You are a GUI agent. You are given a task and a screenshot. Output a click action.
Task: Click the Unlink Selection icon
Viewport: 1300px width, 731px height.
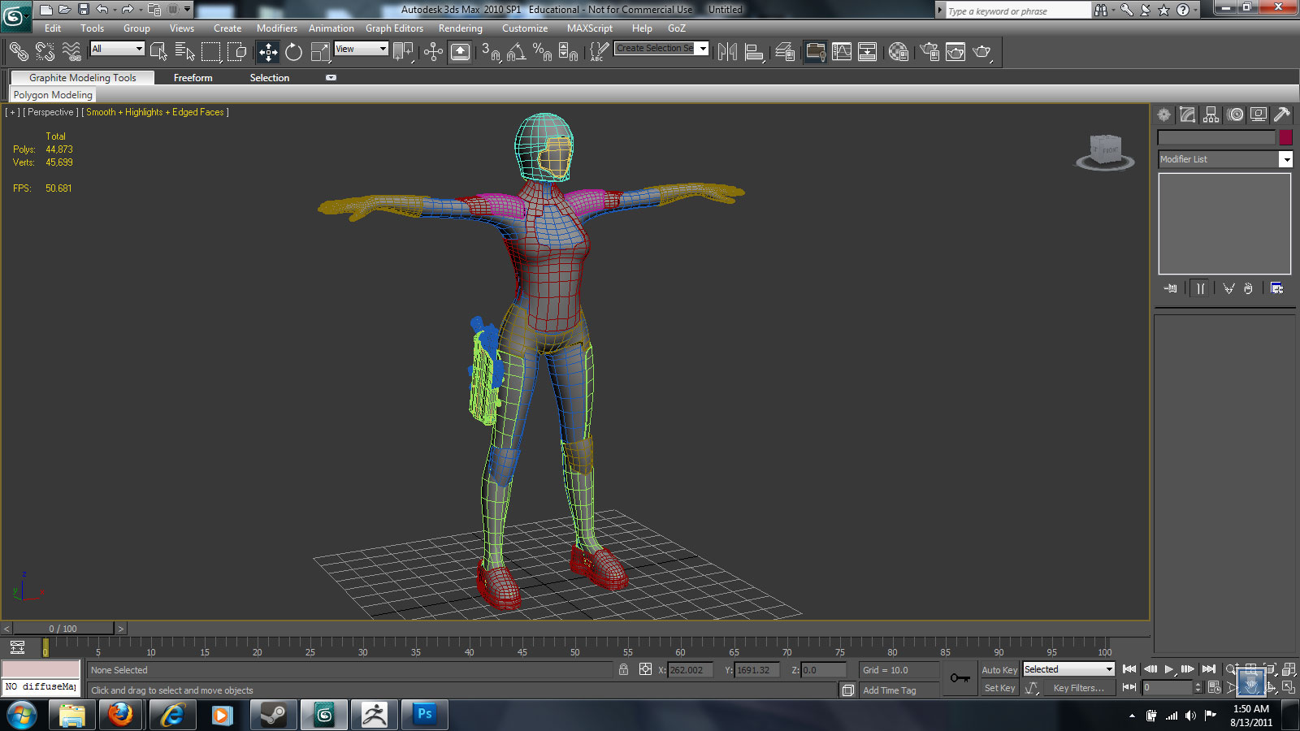tap(45, 52)
